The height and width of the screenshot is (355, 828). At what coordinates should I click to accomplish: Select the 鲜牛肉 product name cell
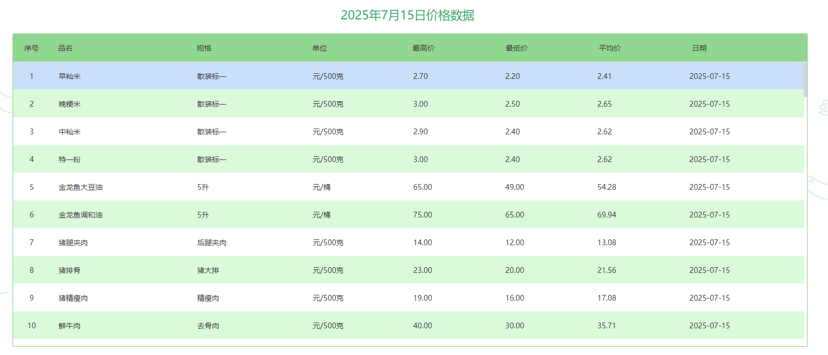click(70, 326)
